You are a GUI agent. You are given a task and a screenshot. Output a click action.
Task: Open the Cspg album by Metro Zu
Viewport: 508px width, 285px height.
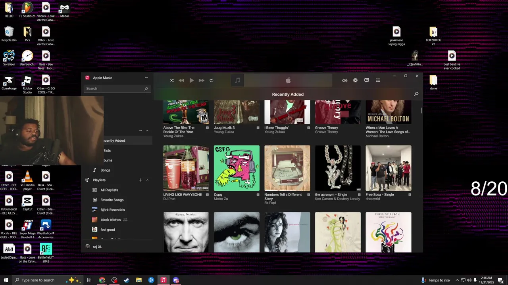point(237,168)
